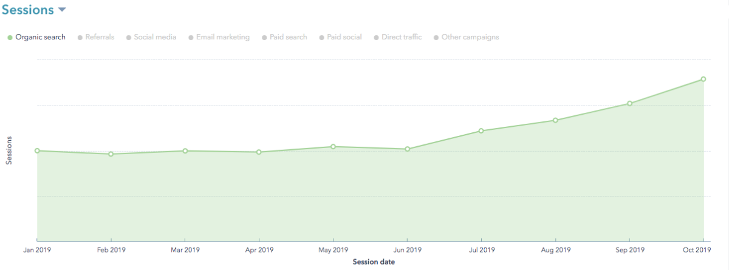Select the Feb 2019 data point
The image size is (729, 270).
pos(111,154)
